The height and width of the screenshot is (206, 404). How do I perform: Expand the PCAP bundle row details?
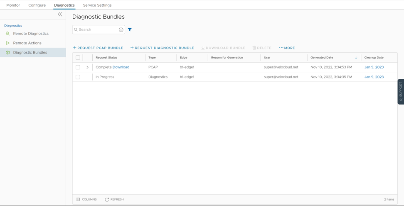pos(87,67)
